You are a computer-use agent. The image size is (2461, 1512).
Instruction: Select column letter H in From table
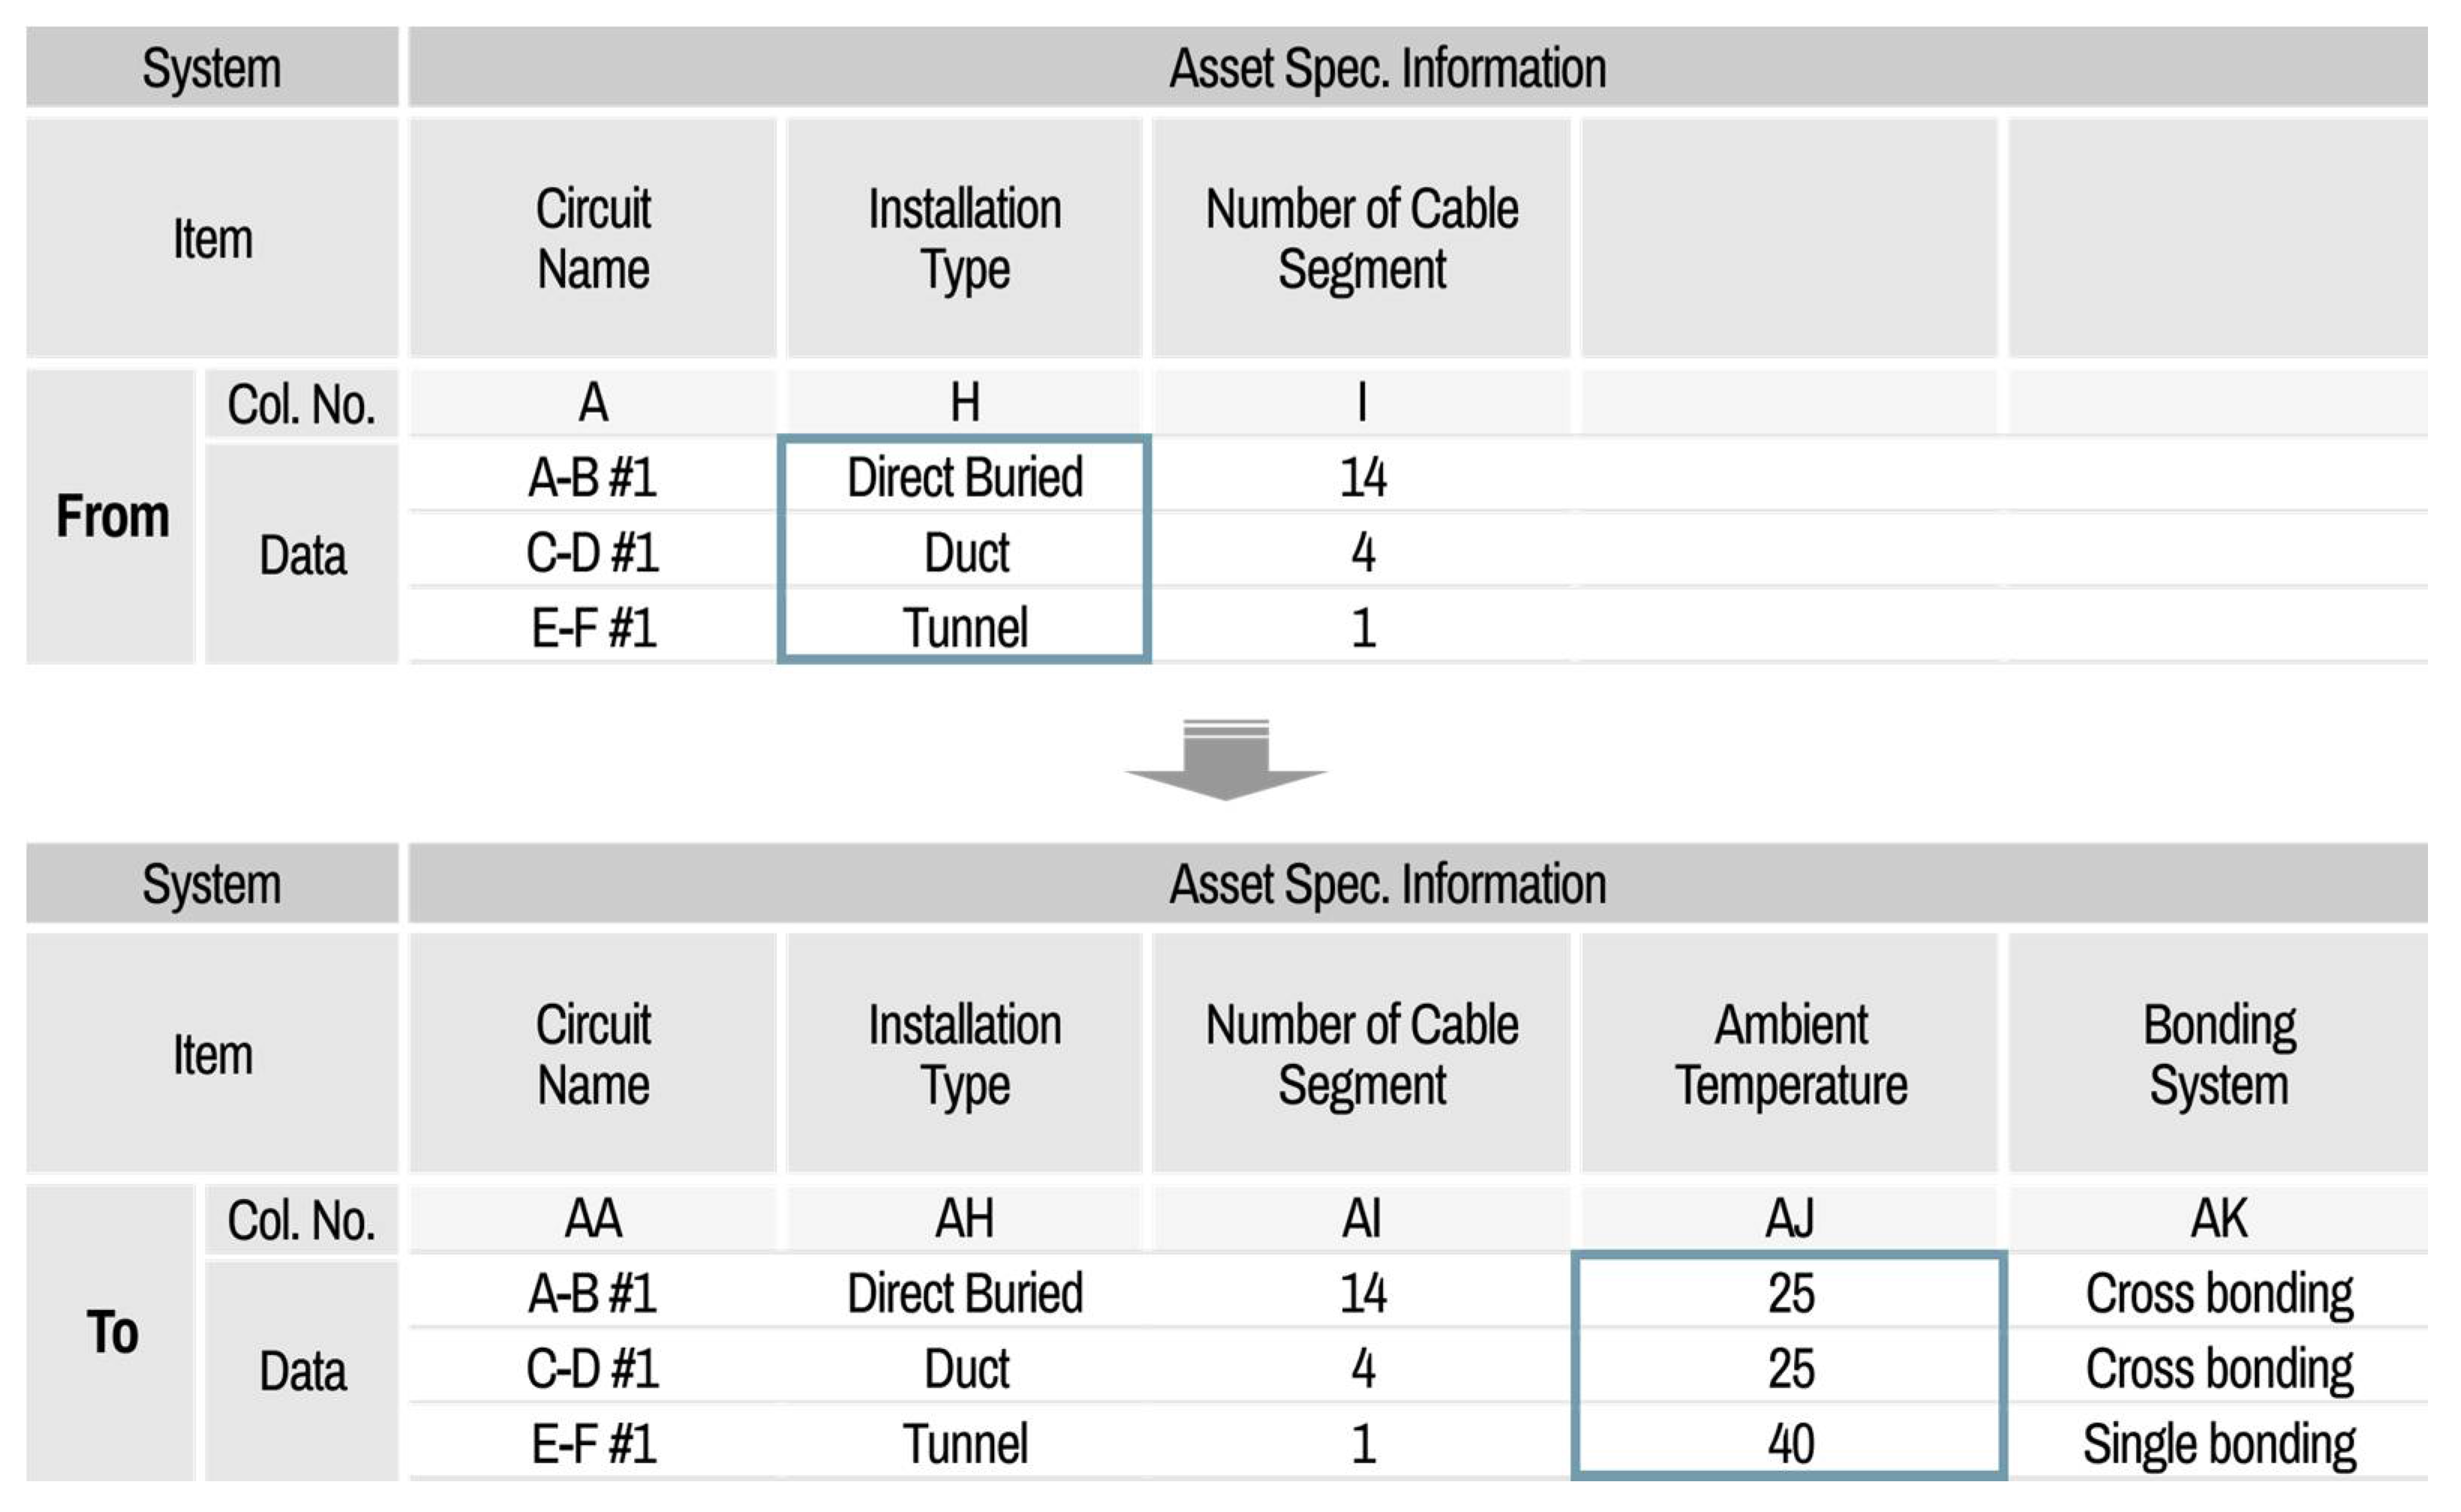click(x=965, y=403)
